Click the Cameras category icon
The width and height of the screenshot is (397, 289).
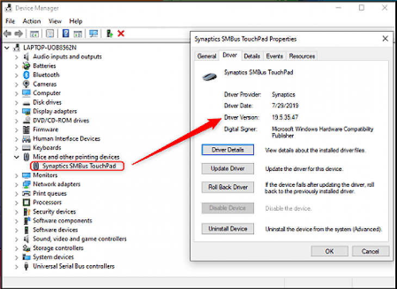pos(26,84)
